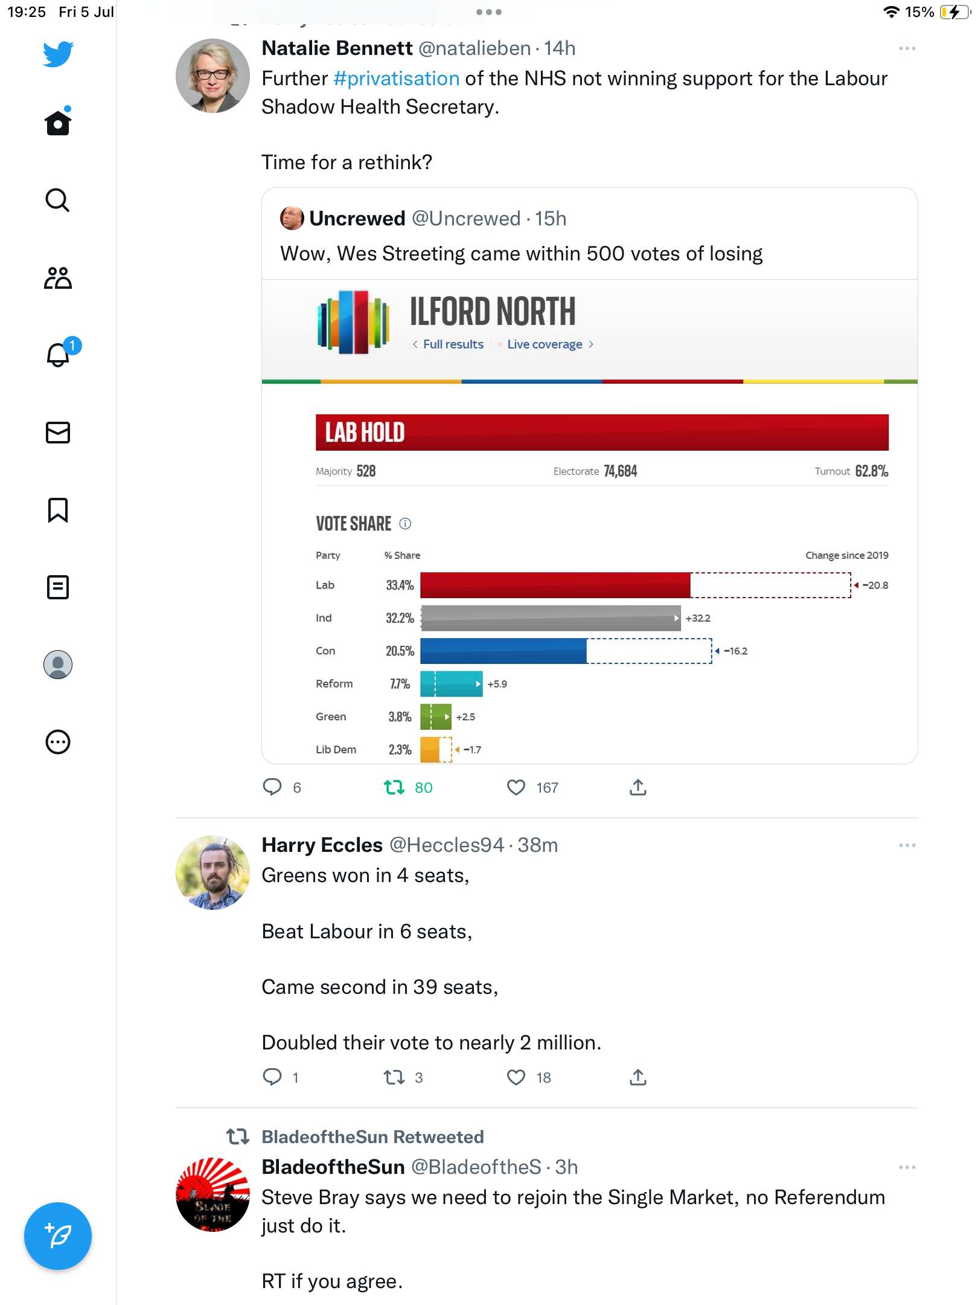Open the Messages envelope icon
The image size is (978, 1305).
[x=58, y=433]
